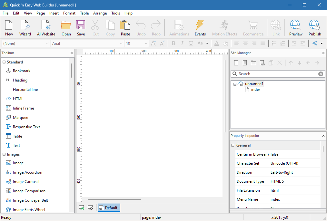Click the add breakpoint icon below canvas
Image resolution: width=327 pixels, height=221 pixels.
82,208
